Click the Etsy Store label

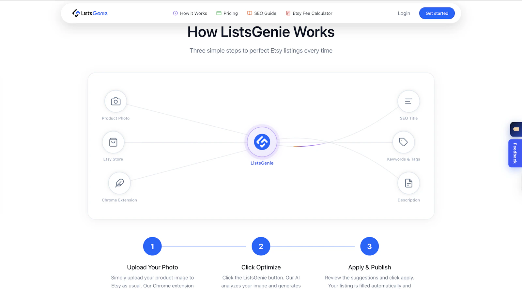(113, 159)
